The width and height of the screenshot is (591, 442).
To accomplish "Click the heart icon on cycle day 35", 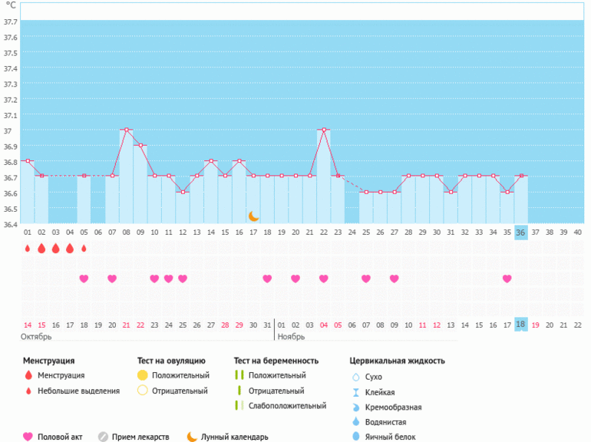I will [x=507, y=279].
